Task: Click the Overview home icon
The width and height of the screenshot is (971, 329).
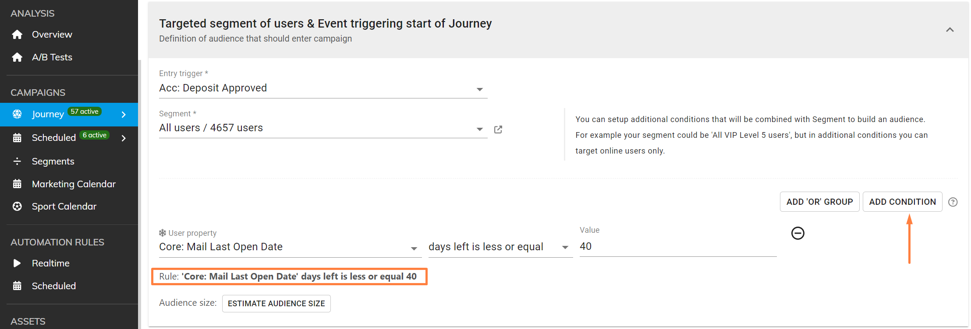Action: click(x=17, y=35)
